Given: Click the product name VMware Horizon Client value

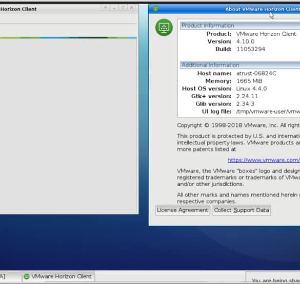Looking at the screenshot, I should click(266, 34).
